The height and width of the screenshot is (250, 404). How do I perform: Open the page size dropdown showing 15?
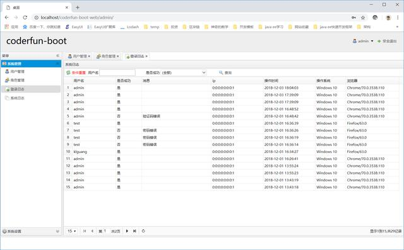pyautogui.click(x=71, y=231)
